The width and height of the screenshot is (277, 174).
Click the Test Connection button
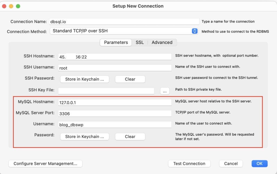(189, 163)
